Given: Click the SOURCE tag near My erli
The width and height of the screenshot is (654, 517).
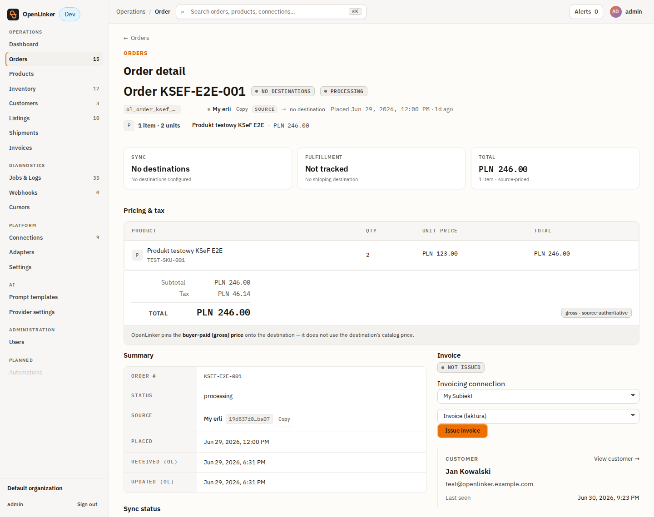Looking at the screenshot, I should pos(265,109).
